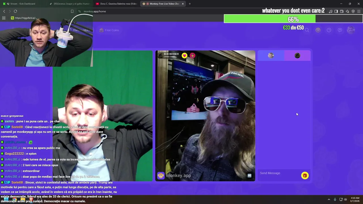Toggle the browser sidebar panel icon
The width and height of the screenshot is (363, 204).
336,11
